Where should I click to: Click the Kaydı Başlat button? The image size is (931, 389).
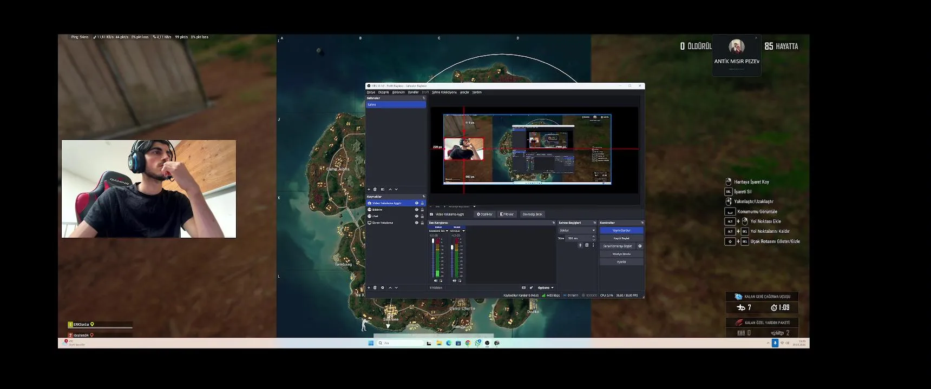(621, 238)
